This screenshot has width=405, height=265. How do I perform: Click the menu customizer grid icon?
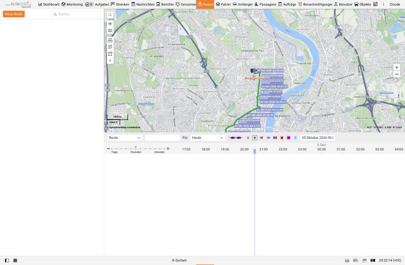[375, 5]
